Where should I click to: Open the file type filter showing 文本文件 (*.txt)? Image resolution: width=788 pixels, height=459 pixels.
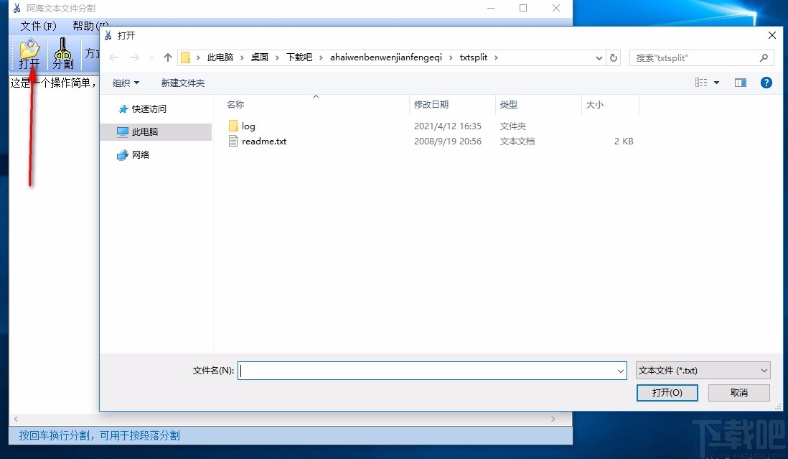(702, 370)
